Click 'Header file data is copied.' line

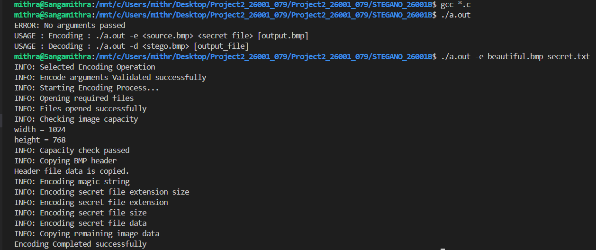pyautogui.click(x=72, y=171)
